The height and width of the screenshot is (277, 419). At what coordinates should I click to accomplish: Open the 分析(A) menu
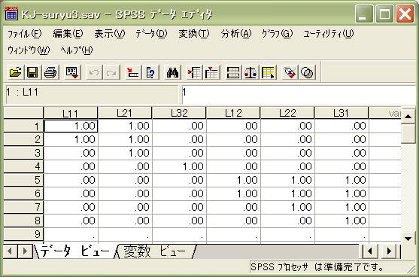[x=236, y=34]
